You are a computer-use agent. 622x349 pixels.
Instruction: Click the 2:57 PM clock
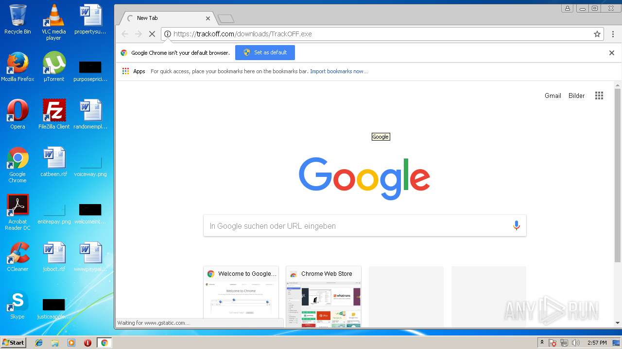597,343
